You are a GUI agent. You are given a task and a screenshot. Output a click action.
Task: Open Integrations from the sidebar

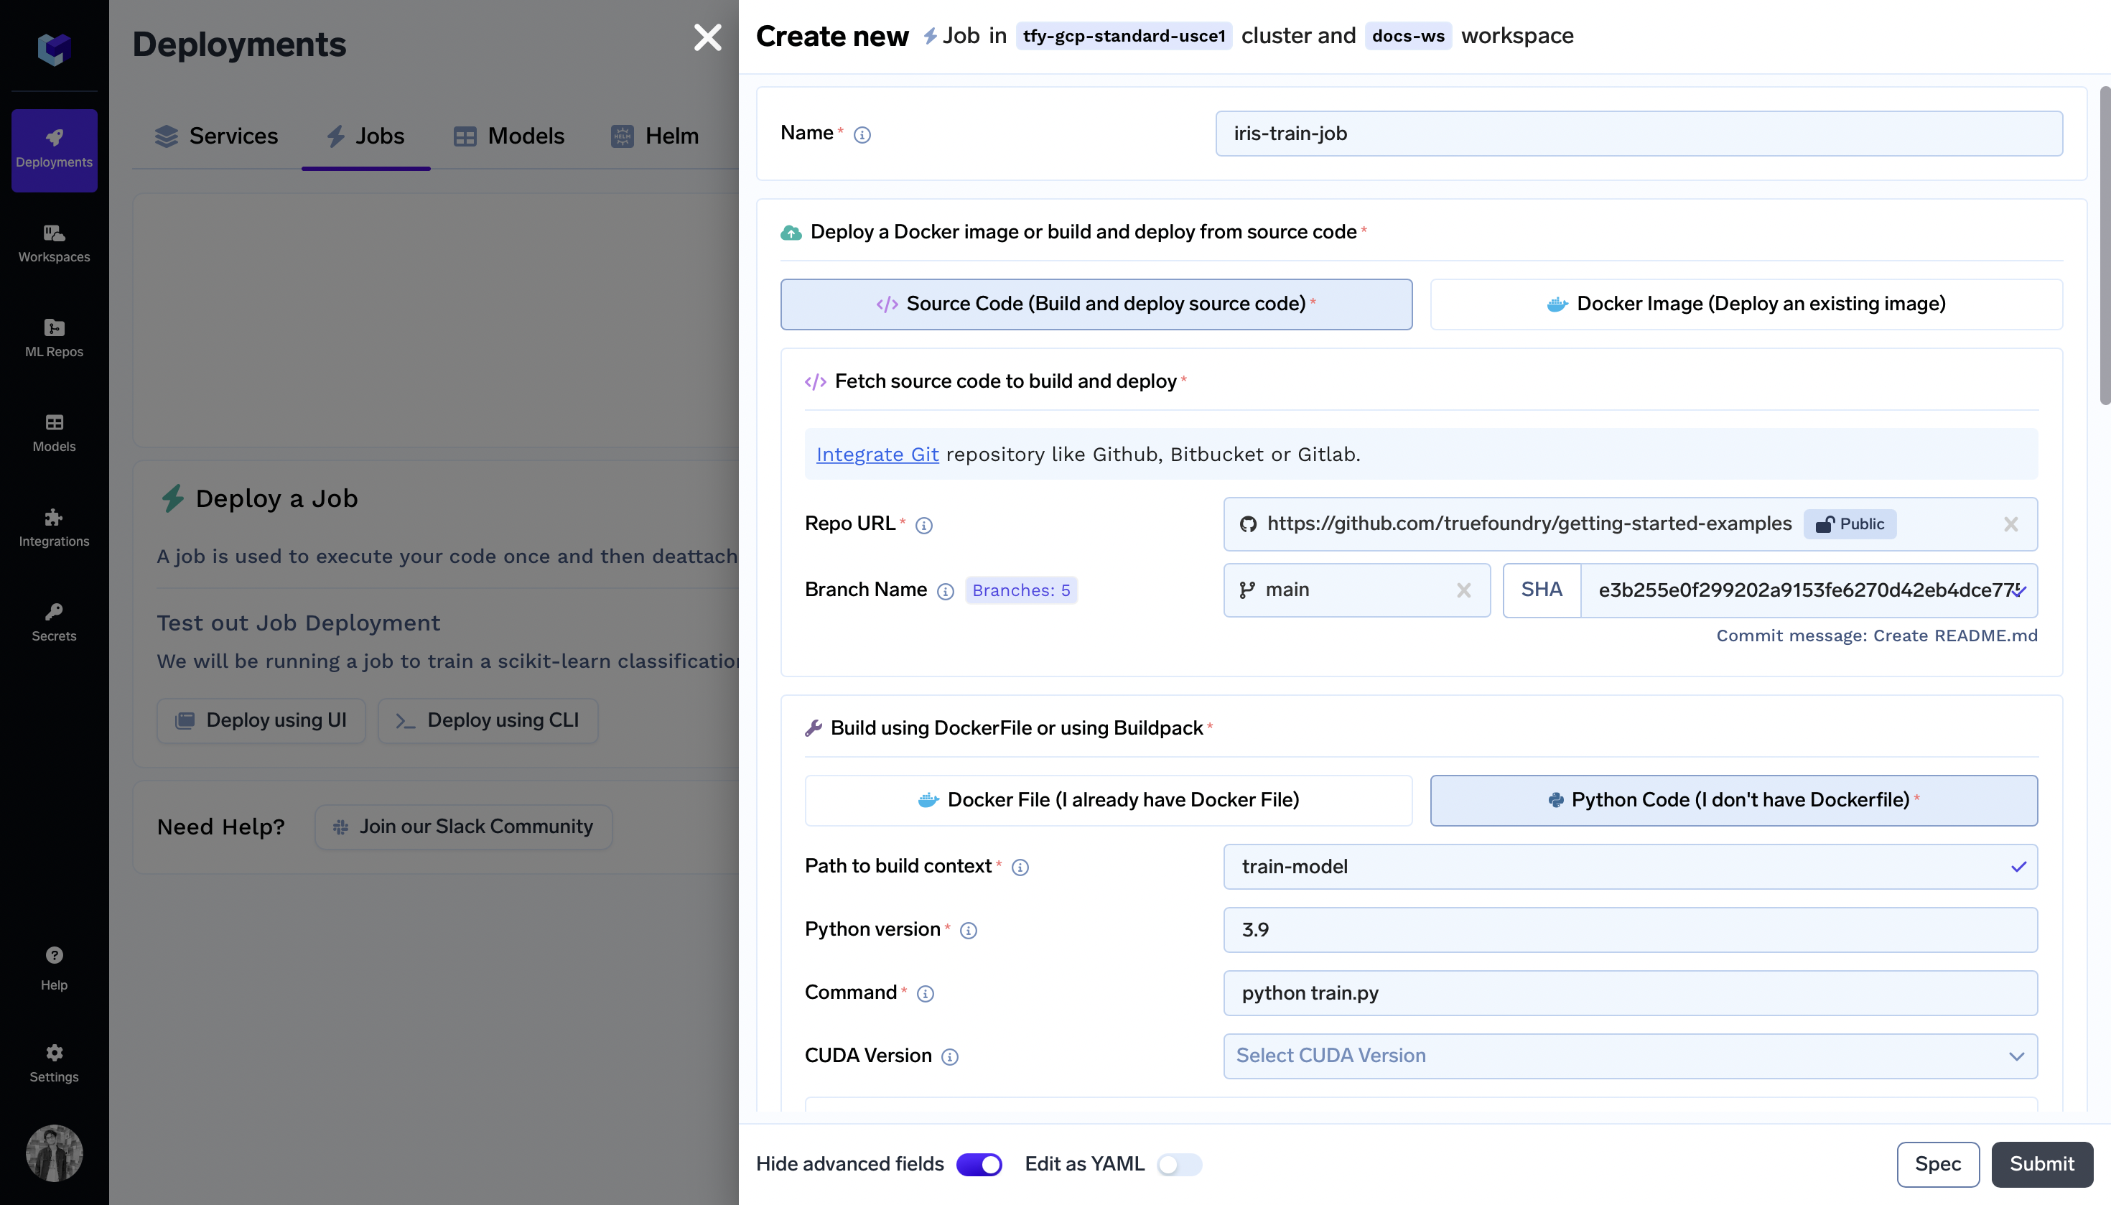pos(54,527)
